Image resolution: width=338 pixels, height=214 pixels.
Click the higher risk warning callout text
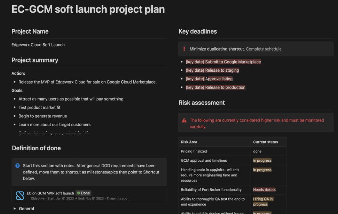tap(257, 123)
